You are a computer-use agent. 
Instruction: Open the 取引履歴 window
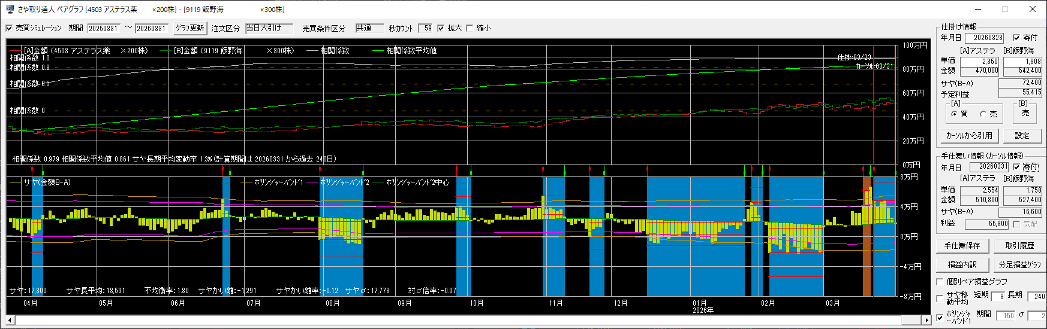point(1019,246)
